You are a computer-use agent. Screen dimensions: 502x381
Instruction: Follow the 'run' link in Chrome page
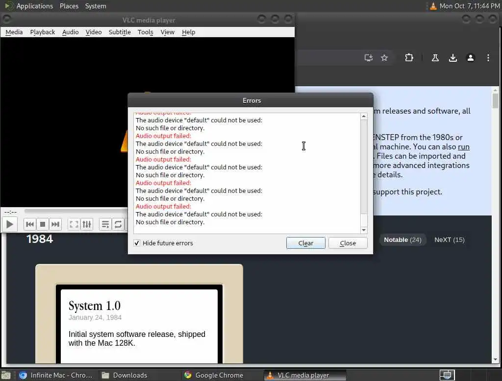click(464, 147)
